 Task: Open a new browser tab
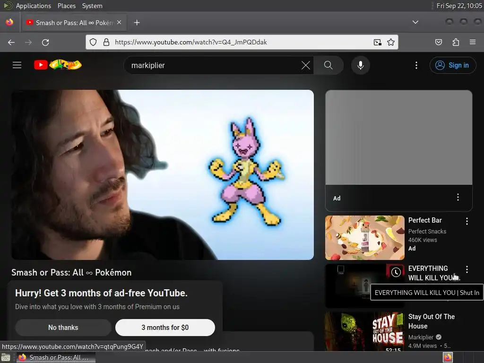[x=137, y=23]
